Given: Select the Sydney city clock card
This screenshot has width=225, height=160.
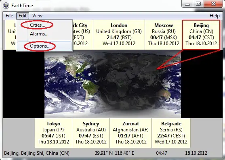Looking at the screenshot, I should click(x=91, y=133).
